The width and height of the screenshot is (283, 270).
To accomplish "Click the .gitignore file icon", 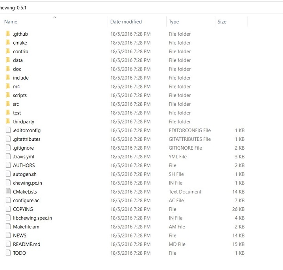I will pos(8,148).
